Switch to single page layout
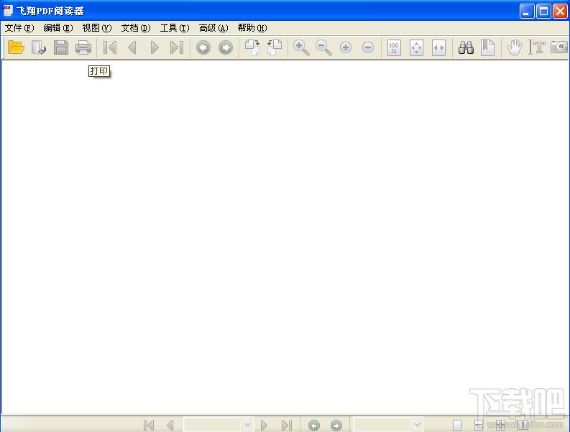 click(457, 425)
